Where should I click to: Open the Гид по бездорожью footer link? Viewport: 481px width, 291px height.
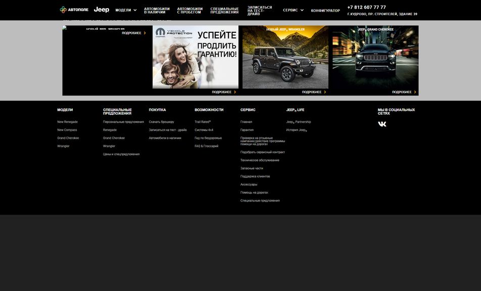[208, 138]
